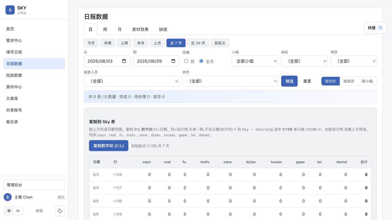Open 填写日报 in sidebar

(34, 52)
